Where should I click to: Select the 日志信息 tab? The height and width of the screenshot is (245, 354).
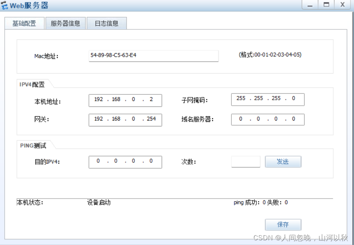coord(107,23)
